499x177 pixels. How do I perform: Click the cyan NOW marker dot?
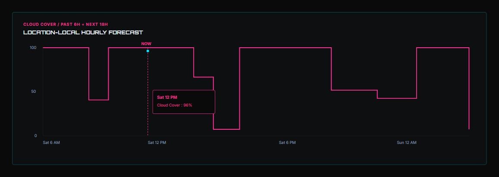coord(148,51)
